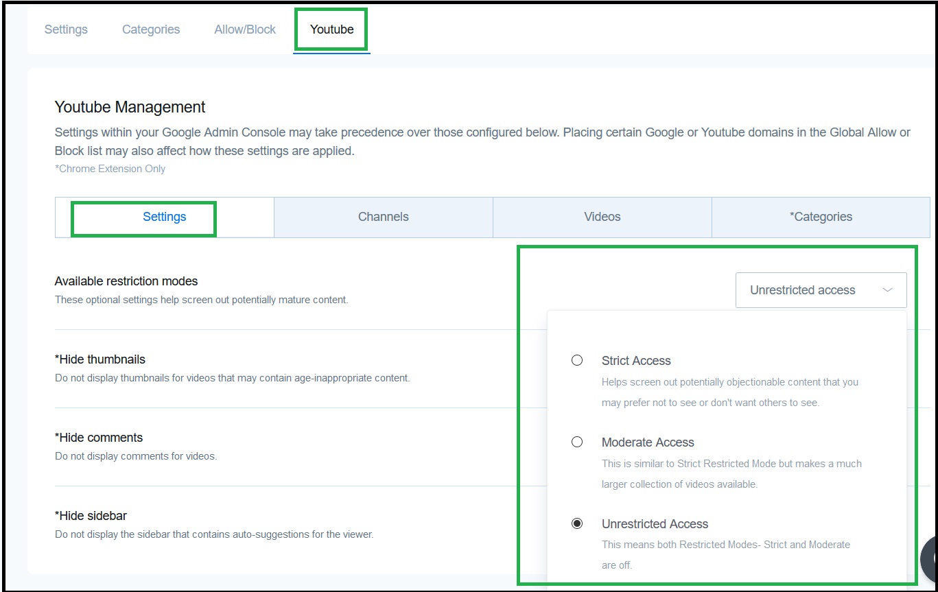
Task: Select the Unrestricted Access radio button
Action: pyautogui.click(x=577, y=523)
